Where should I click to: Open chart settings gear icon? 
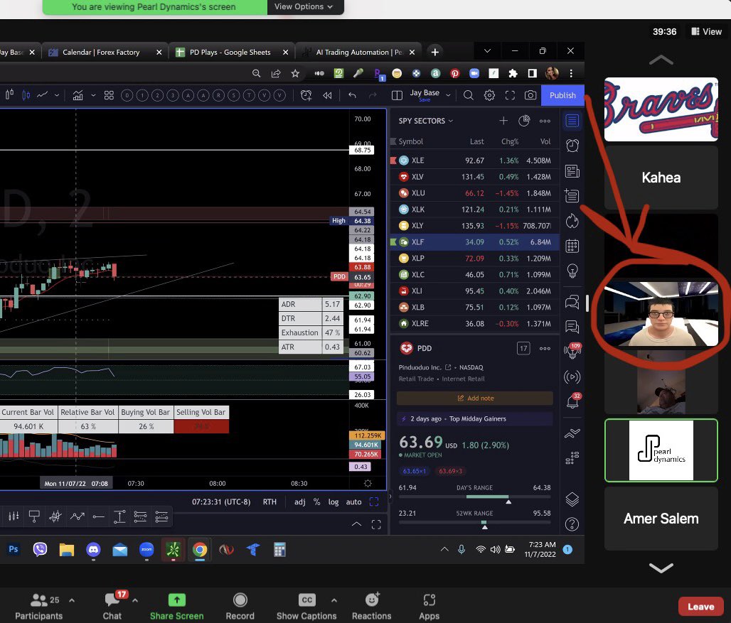point(489,95)
